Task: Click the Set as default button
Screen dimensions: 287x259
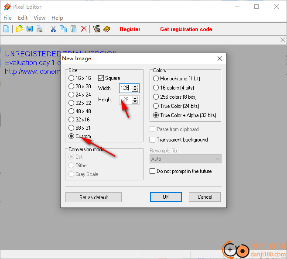Action: tap(93, 197)
